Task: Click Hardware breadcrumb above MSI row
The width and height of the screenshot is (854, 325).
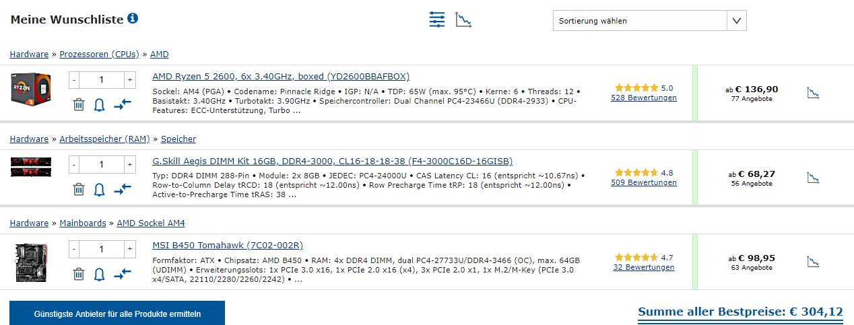Action: pyautogui.click(x=29, y=223)
